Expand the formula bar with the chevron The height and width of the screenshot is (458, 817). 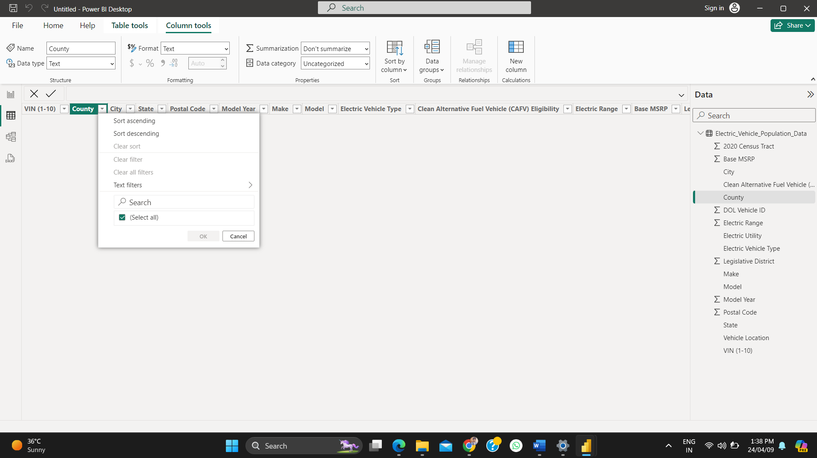681,95
